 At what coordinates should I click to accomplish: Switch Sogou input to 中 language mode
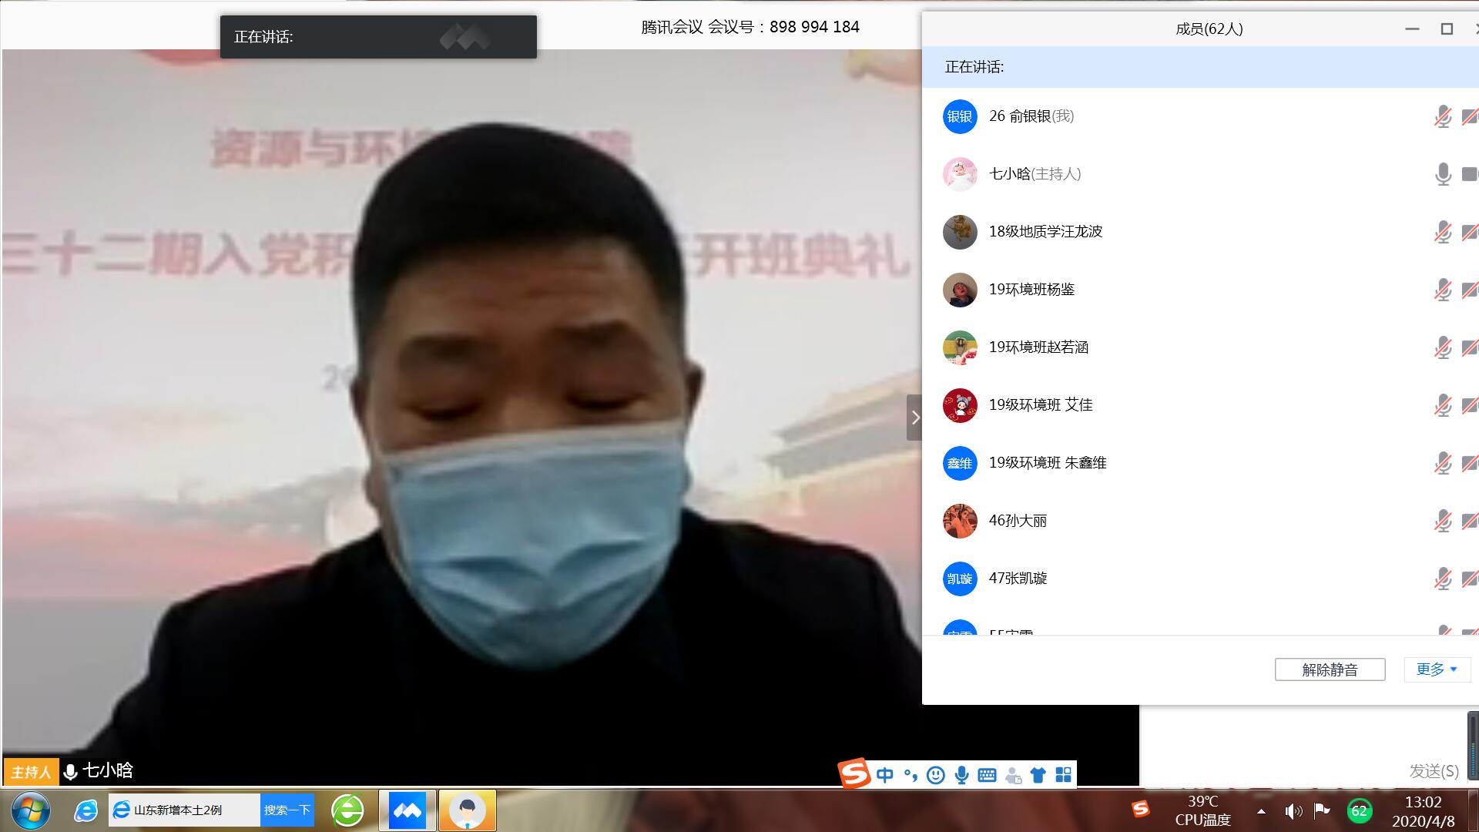coord(885,775)
